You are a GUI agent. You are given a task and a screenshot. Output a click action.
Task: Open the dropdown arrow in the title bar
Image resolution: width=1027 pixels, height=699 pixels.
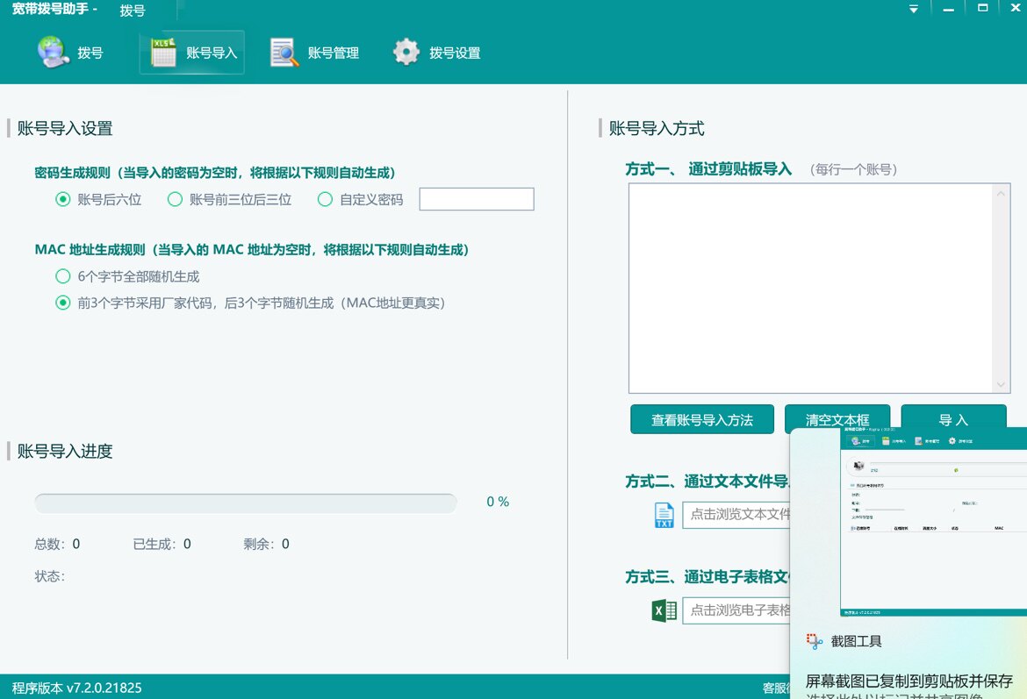913,8
